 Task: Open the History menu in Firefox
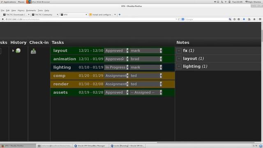pyautogui.click(x=21, y=10)
